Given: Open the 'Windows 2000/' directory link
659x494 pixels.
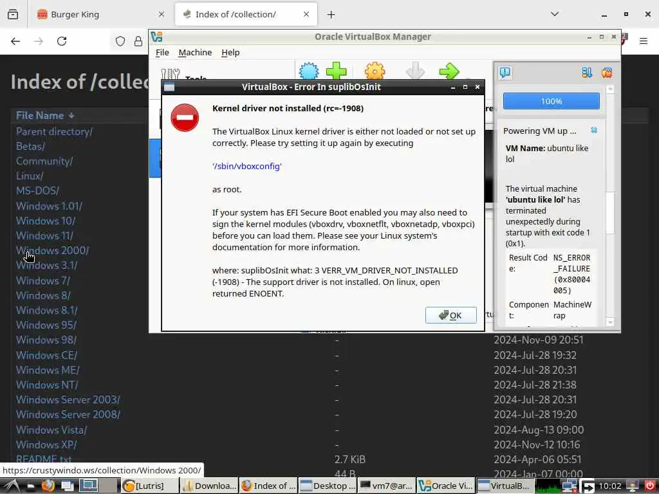Looking at the screenshot, I should (x=53, y=250).
